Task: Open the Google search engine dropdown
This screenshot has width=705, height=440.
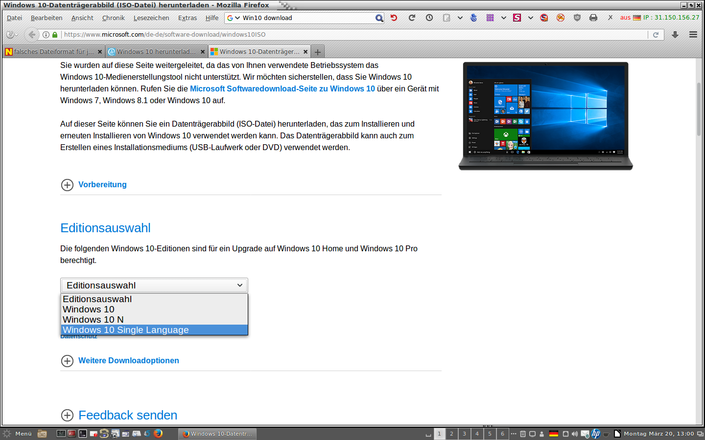Action: pyautogui.click(x=234, y=18)
